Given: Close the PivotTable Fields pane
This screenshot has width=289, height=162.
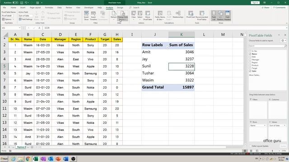Looking at the screenshot, I should (x=285, y=35).
